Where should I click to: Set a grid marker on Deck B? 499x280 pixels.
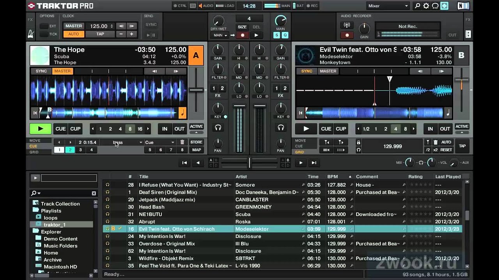[428, 142]
